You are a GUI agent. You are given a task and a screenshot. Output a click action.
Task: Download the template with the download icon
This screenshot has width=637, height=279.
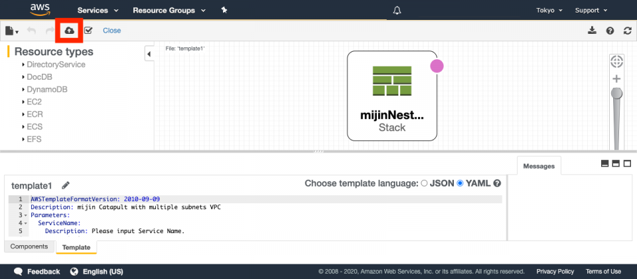pos(593,31)
